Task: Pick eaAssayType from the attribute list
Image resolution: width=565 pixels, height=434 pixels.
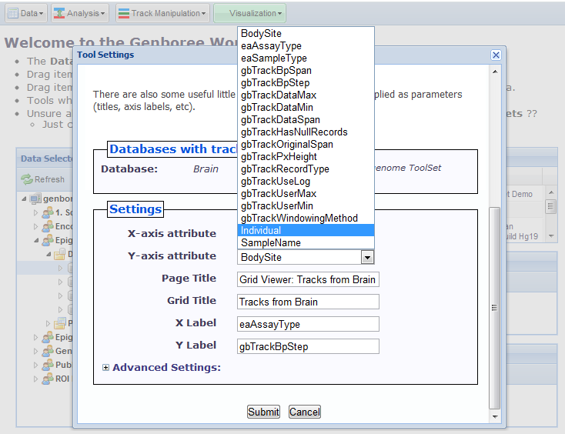Action: 306,45
